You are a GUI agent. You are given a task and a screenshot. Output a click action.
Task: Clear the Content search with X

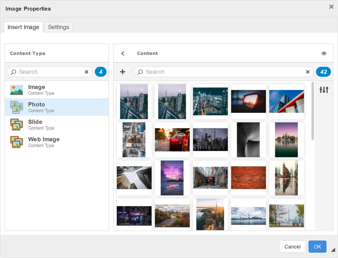click(x=308, y=72)
